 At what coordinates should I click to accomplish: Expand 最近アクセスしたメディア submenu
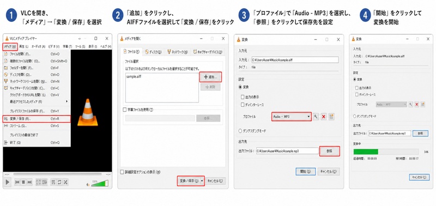pos(37,102)
